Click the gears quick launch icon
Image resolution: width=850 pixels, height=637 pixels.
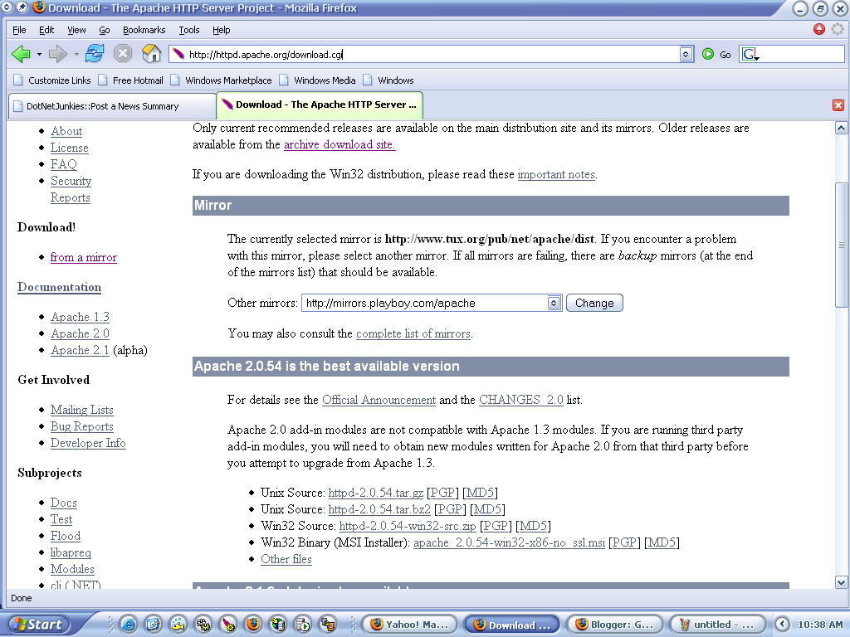coord(203,625)
